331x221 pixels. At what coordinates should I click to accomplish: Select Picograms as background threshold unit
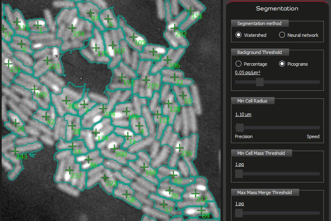(x=282, y=64)
